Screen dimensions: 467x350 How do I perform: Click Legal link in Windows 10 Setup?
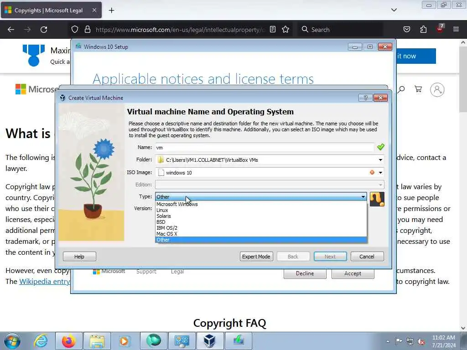[177, 272]
